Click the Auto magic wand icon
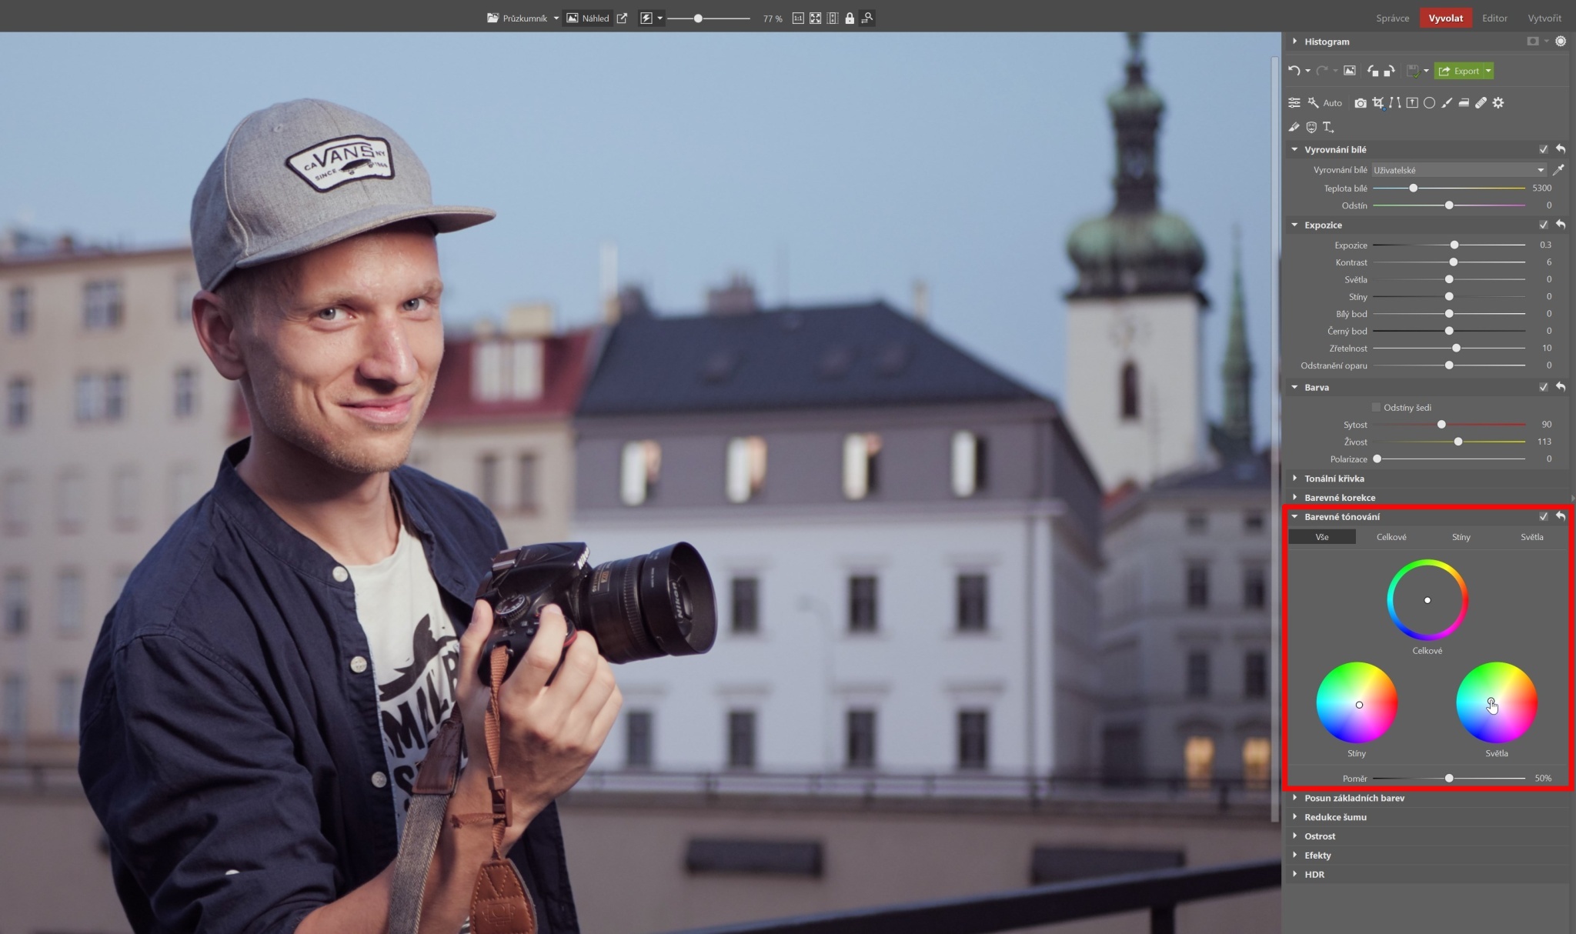This screenshot has height=934, width=1576. [x=1313, y=102]
